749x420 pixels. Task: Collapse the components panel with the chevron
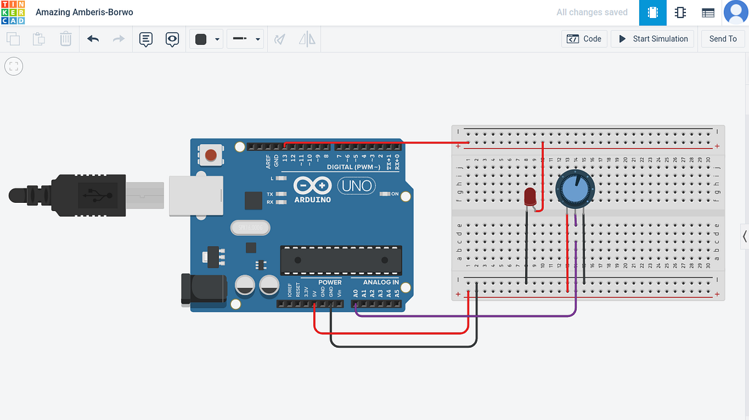[744, 236]
